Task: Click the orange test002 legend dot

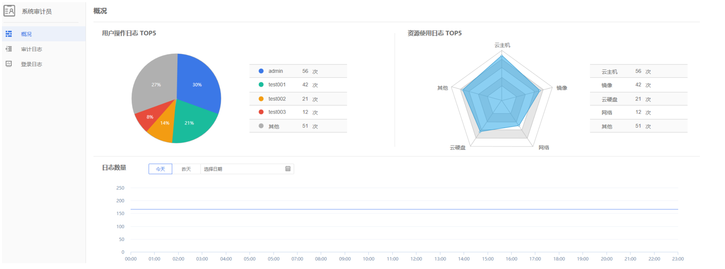Action: (x=261, y=99)
